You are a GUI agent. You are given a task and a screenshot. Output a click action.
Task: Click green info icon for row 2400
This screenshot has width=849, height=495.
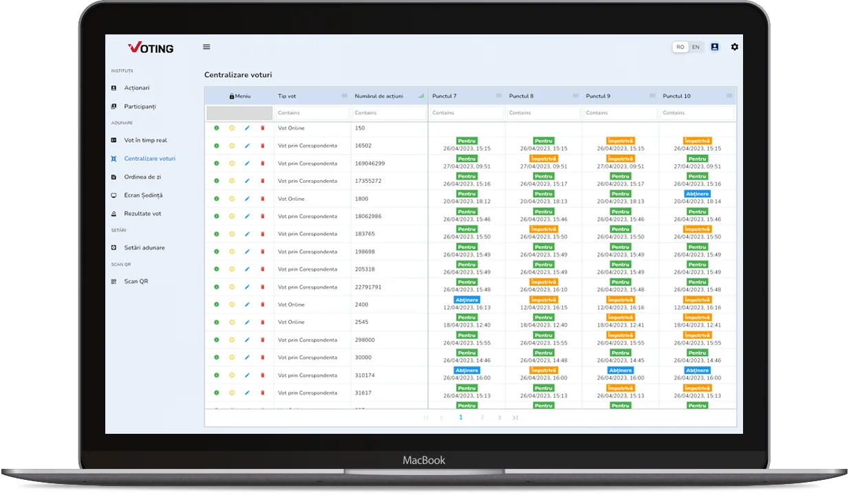click(216, 305)
